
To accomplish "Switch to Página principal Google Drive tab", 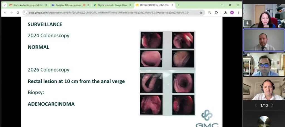I will (112, 5).
